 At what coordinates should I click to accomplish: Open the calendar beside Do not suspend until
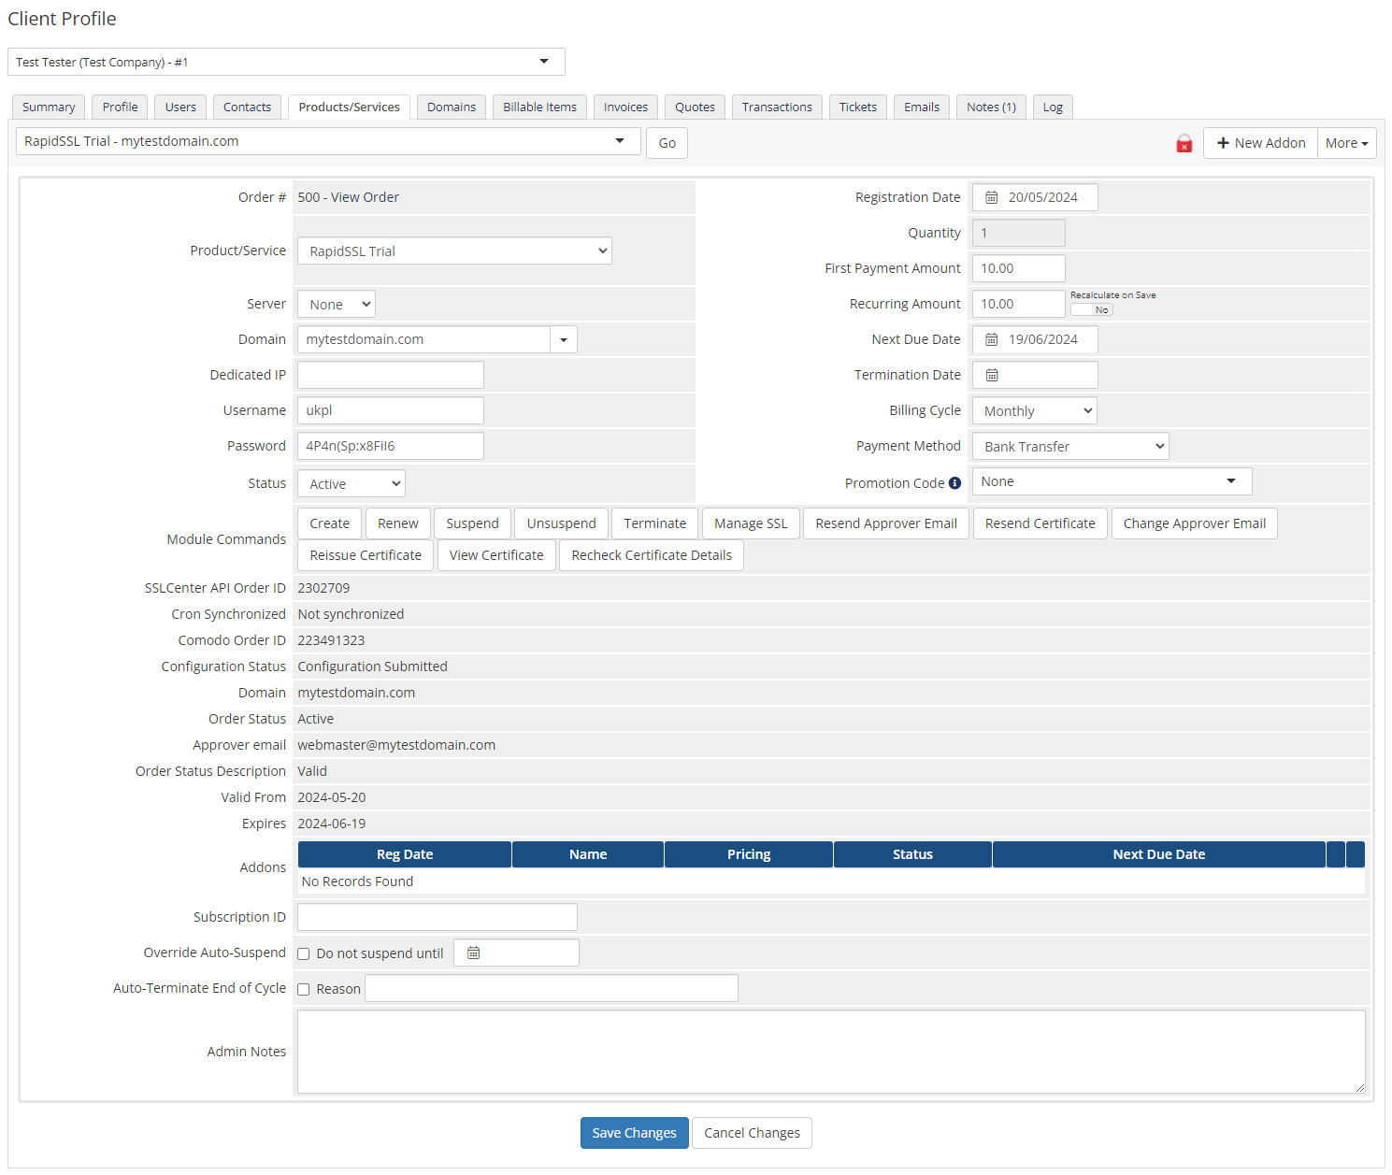(473, 952)
